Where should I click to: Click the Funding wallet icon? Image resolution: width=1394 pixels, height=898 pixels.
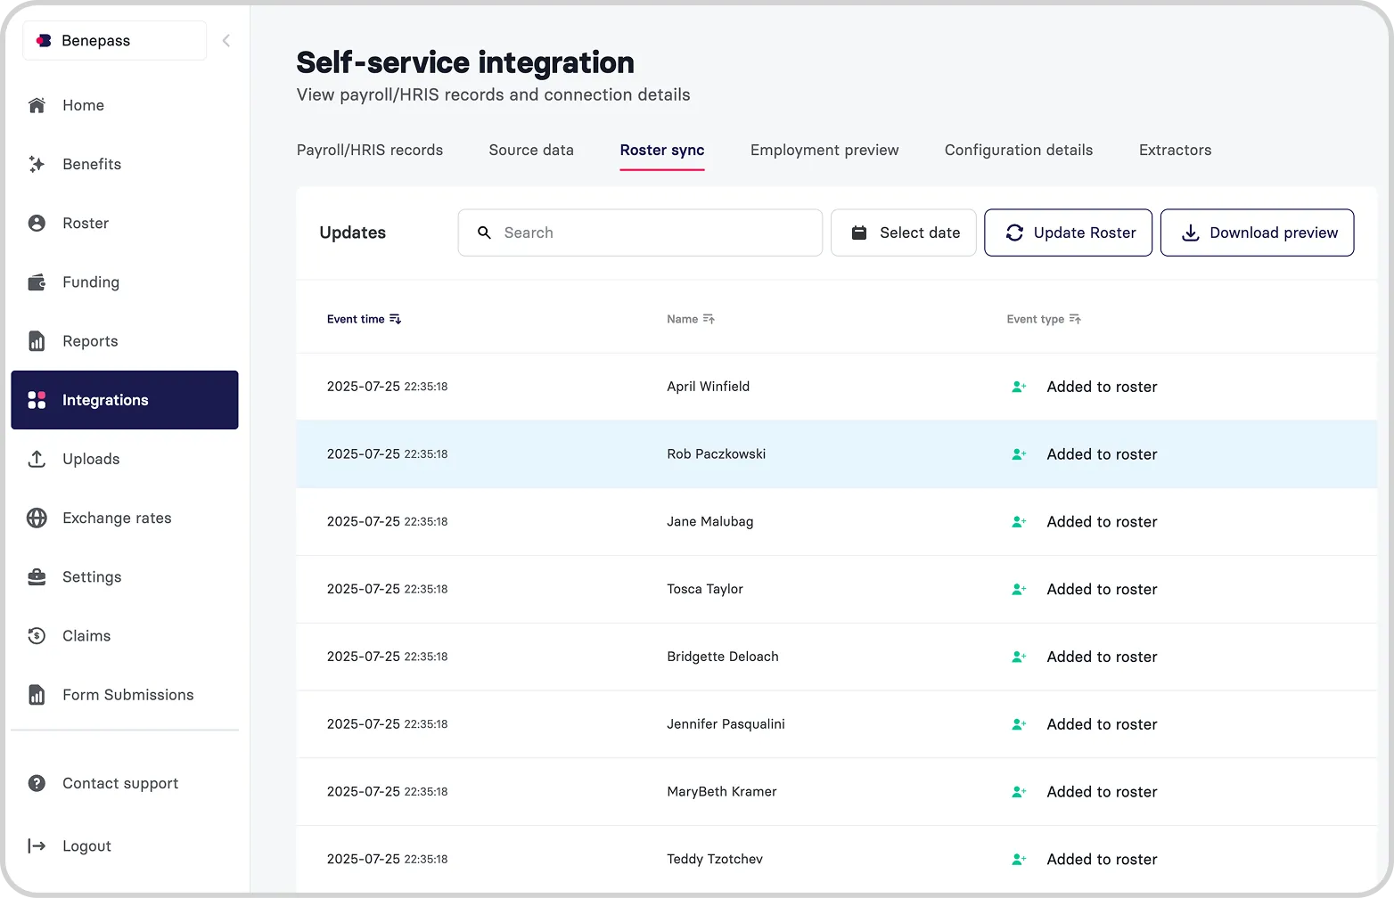tap(37, 282)
